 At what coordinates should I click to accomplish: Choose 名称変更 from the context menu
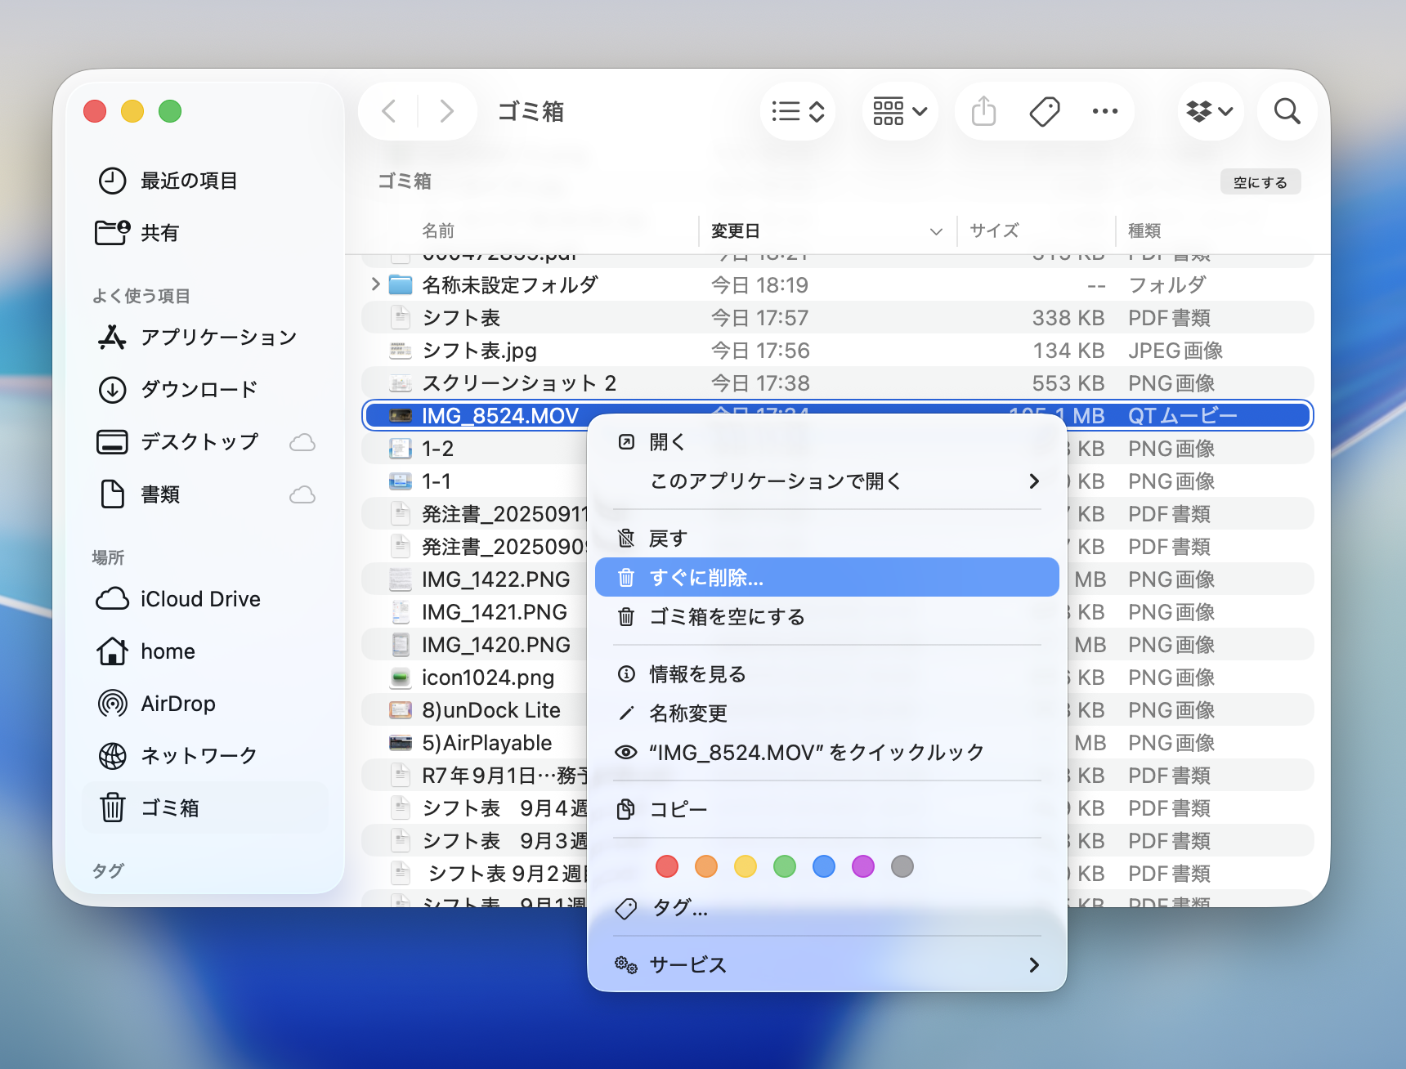[x=827, y=713]
